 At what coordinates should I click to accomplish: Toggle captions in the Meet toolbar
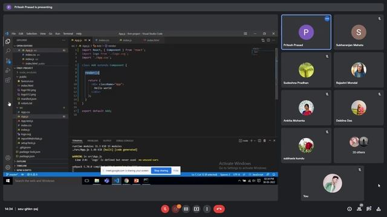coord(186,209)
